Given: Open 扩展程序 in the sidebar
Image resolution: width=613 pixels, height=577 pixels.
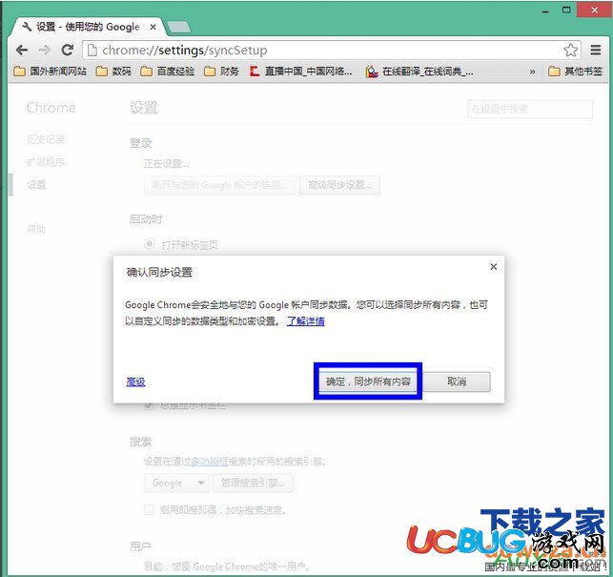Looking at the screenshot, I should (46, 162).
